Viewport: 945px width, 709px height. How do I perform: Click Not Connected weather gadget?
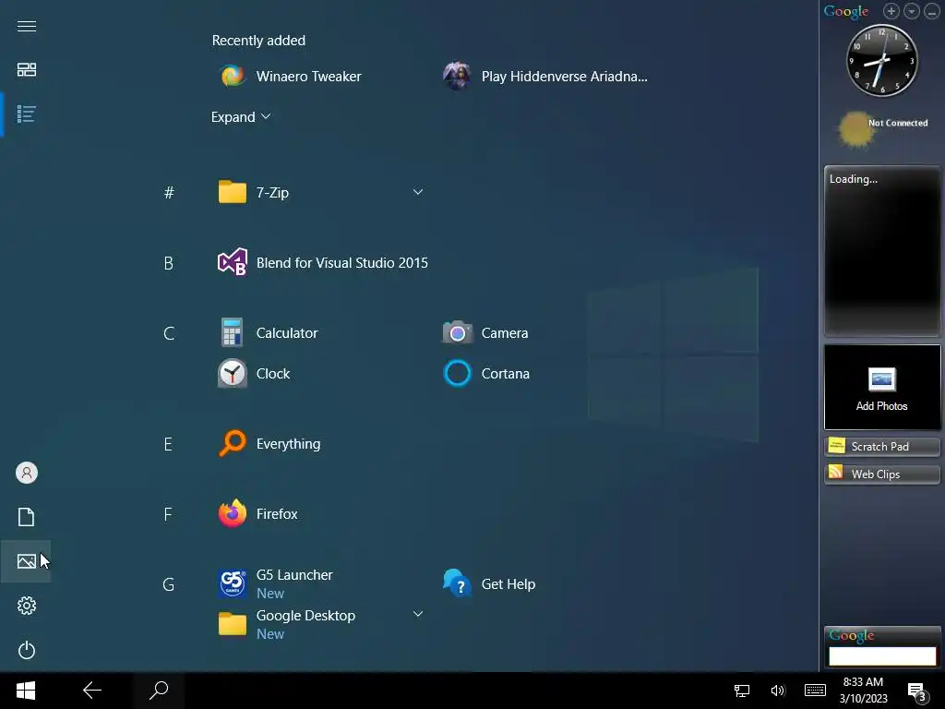pos(882,128)
